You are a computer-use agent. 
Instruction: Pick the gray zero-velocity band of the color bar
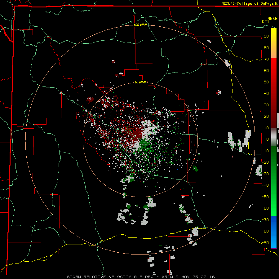[274, 137]
